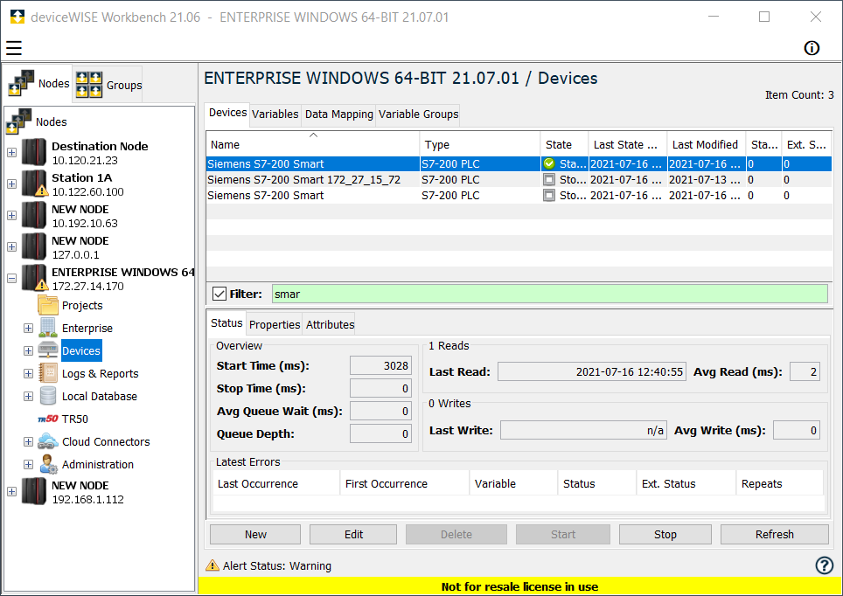The height and width of the screenshot is (596, 843).
Task: Click the deviceWISE app icon in title bar
Action: [17, 17]
